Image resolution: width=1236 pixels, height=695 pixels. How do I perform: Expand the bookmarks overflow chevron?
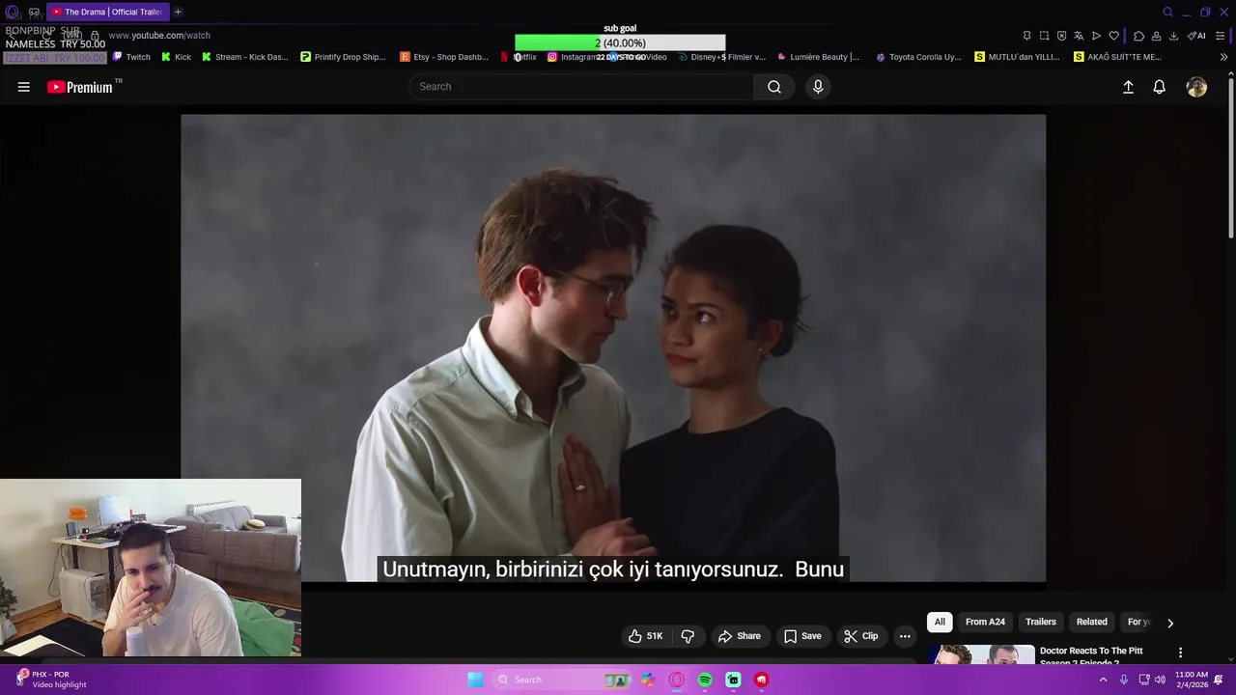coord(1223,57)
